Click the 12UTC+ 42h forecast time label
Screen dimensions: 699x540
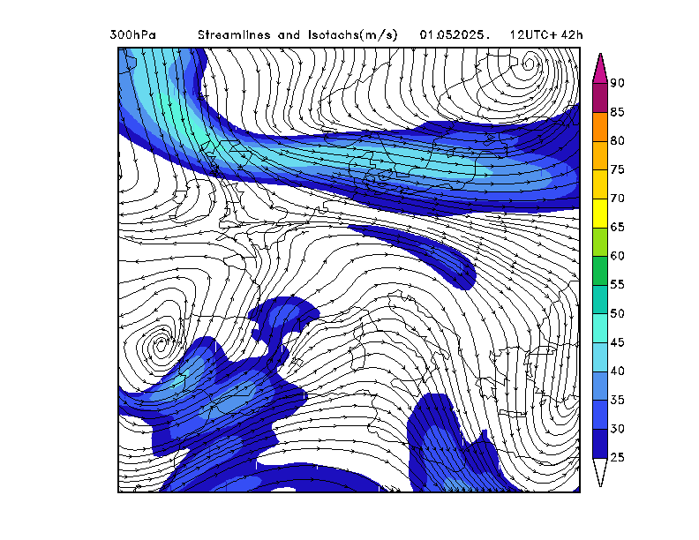click(546, 34)
